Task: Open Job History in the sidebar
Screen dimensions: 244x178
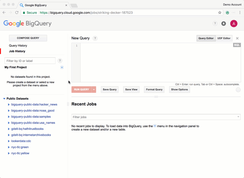Action: point(17,51)
